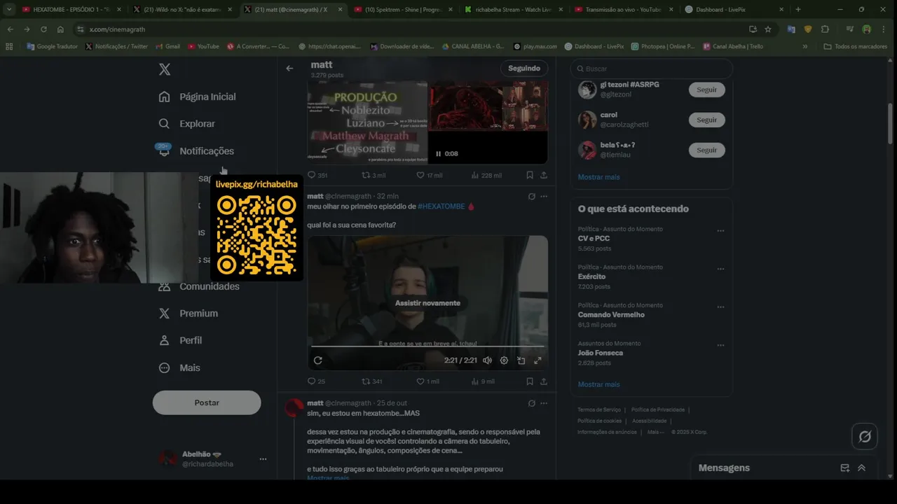897x504 pixels.
Task: Click the video progress bar
Action: pyautogui.click(x=427, y=346)
